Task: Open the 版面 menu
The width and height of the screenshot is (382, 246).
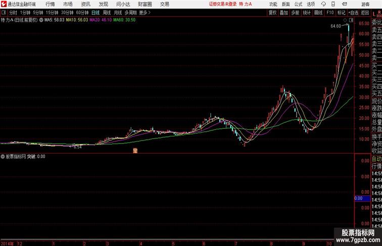Action: (286, 4)
